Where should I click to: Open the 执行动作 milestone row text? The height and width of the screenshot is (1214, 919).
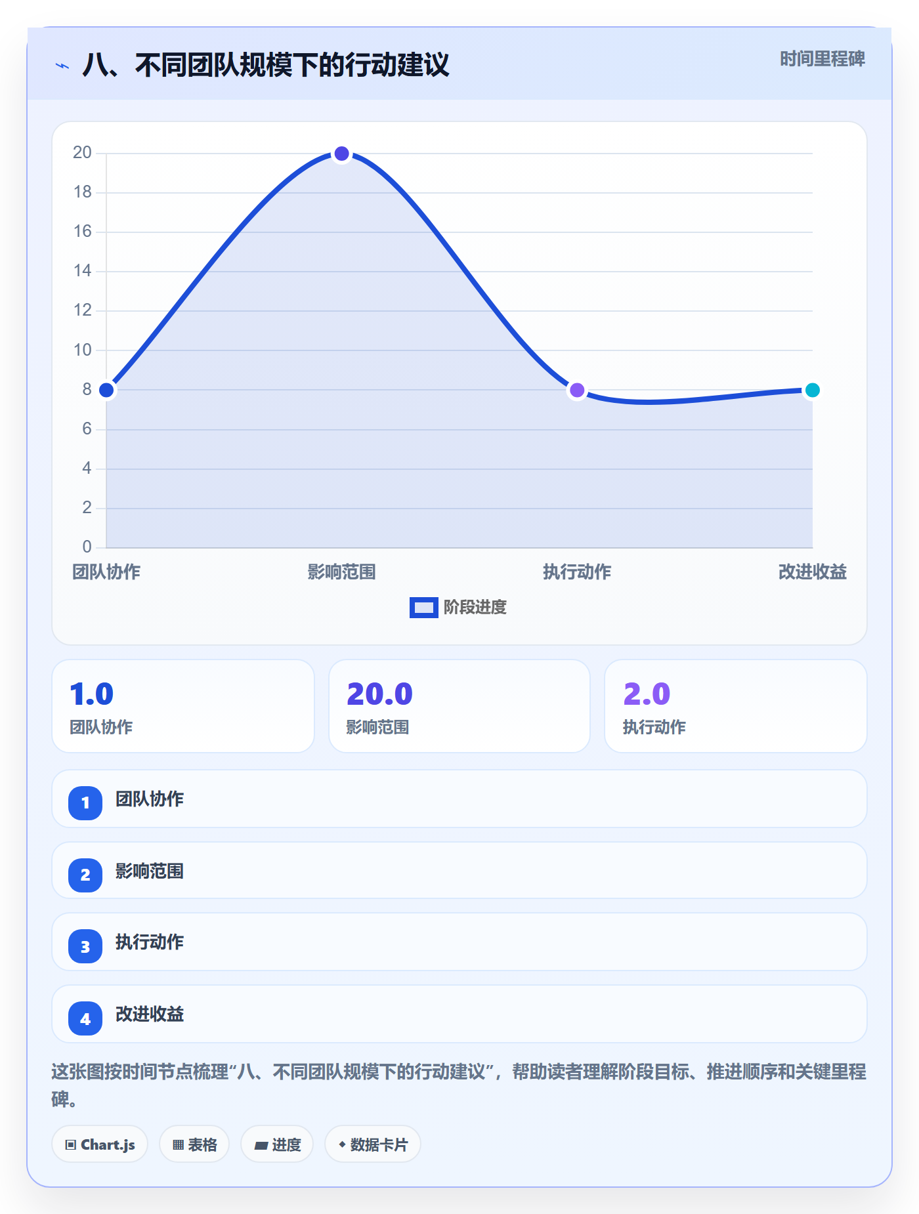click(150, 942)
